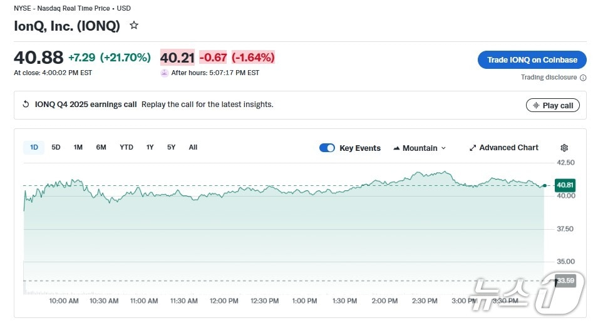Switch to the 5D time range
The height and width of the screenshot is (323, 593).
click(x=56, y=147)
